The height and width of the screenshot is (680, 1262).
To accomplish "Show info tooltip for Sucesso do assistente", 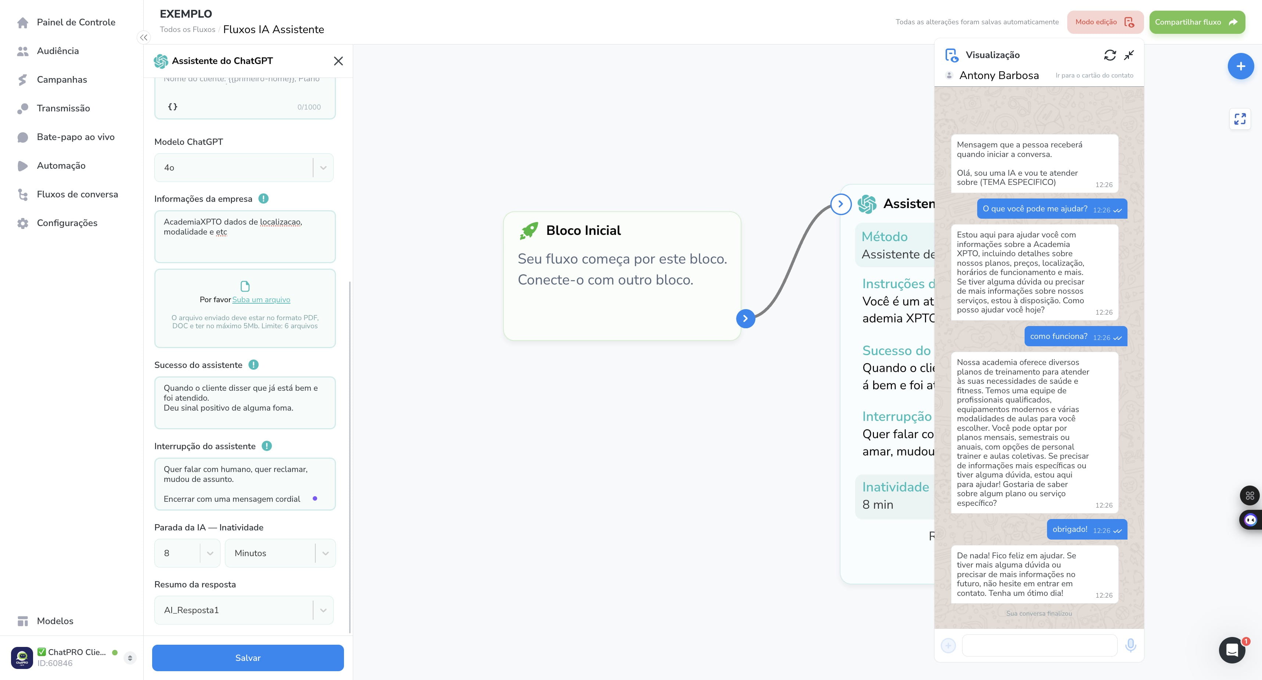I will point(253,365).
